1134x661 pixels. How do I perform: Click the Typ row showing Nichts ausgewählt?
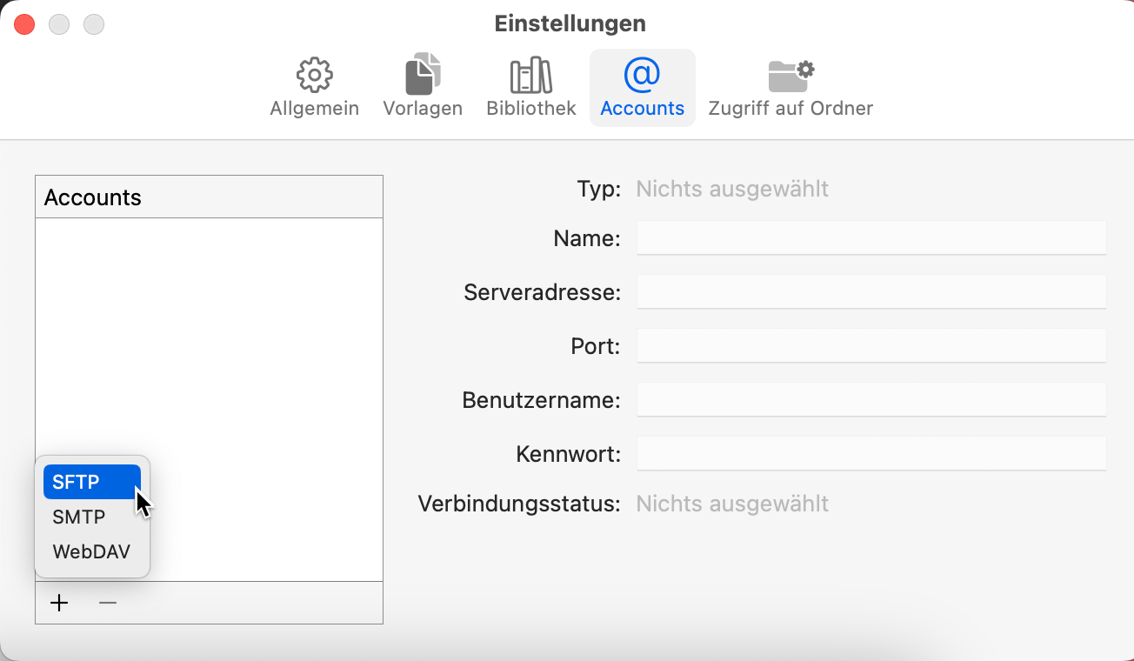pyautogui.click(x=731, y=188)
